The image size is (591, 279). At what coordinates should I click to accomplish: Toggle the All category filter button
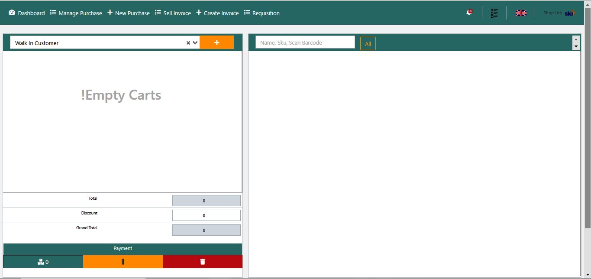click(x=368, y=43)
